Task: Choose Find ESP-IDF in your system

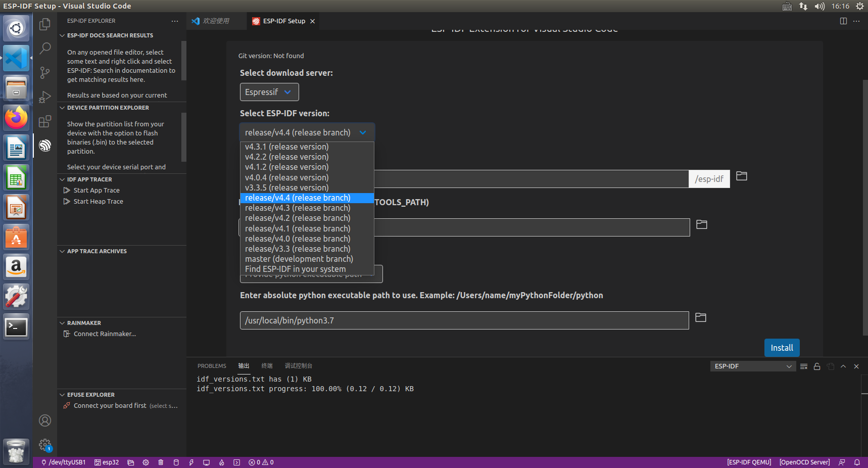Action: pyautogui.click(x=307, y=269)
